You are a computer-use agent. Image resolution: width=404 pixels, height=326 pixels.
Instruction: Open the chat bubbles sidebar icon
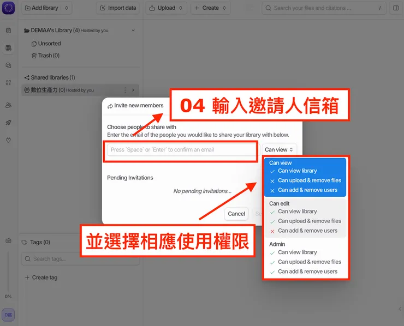(8, 65)
